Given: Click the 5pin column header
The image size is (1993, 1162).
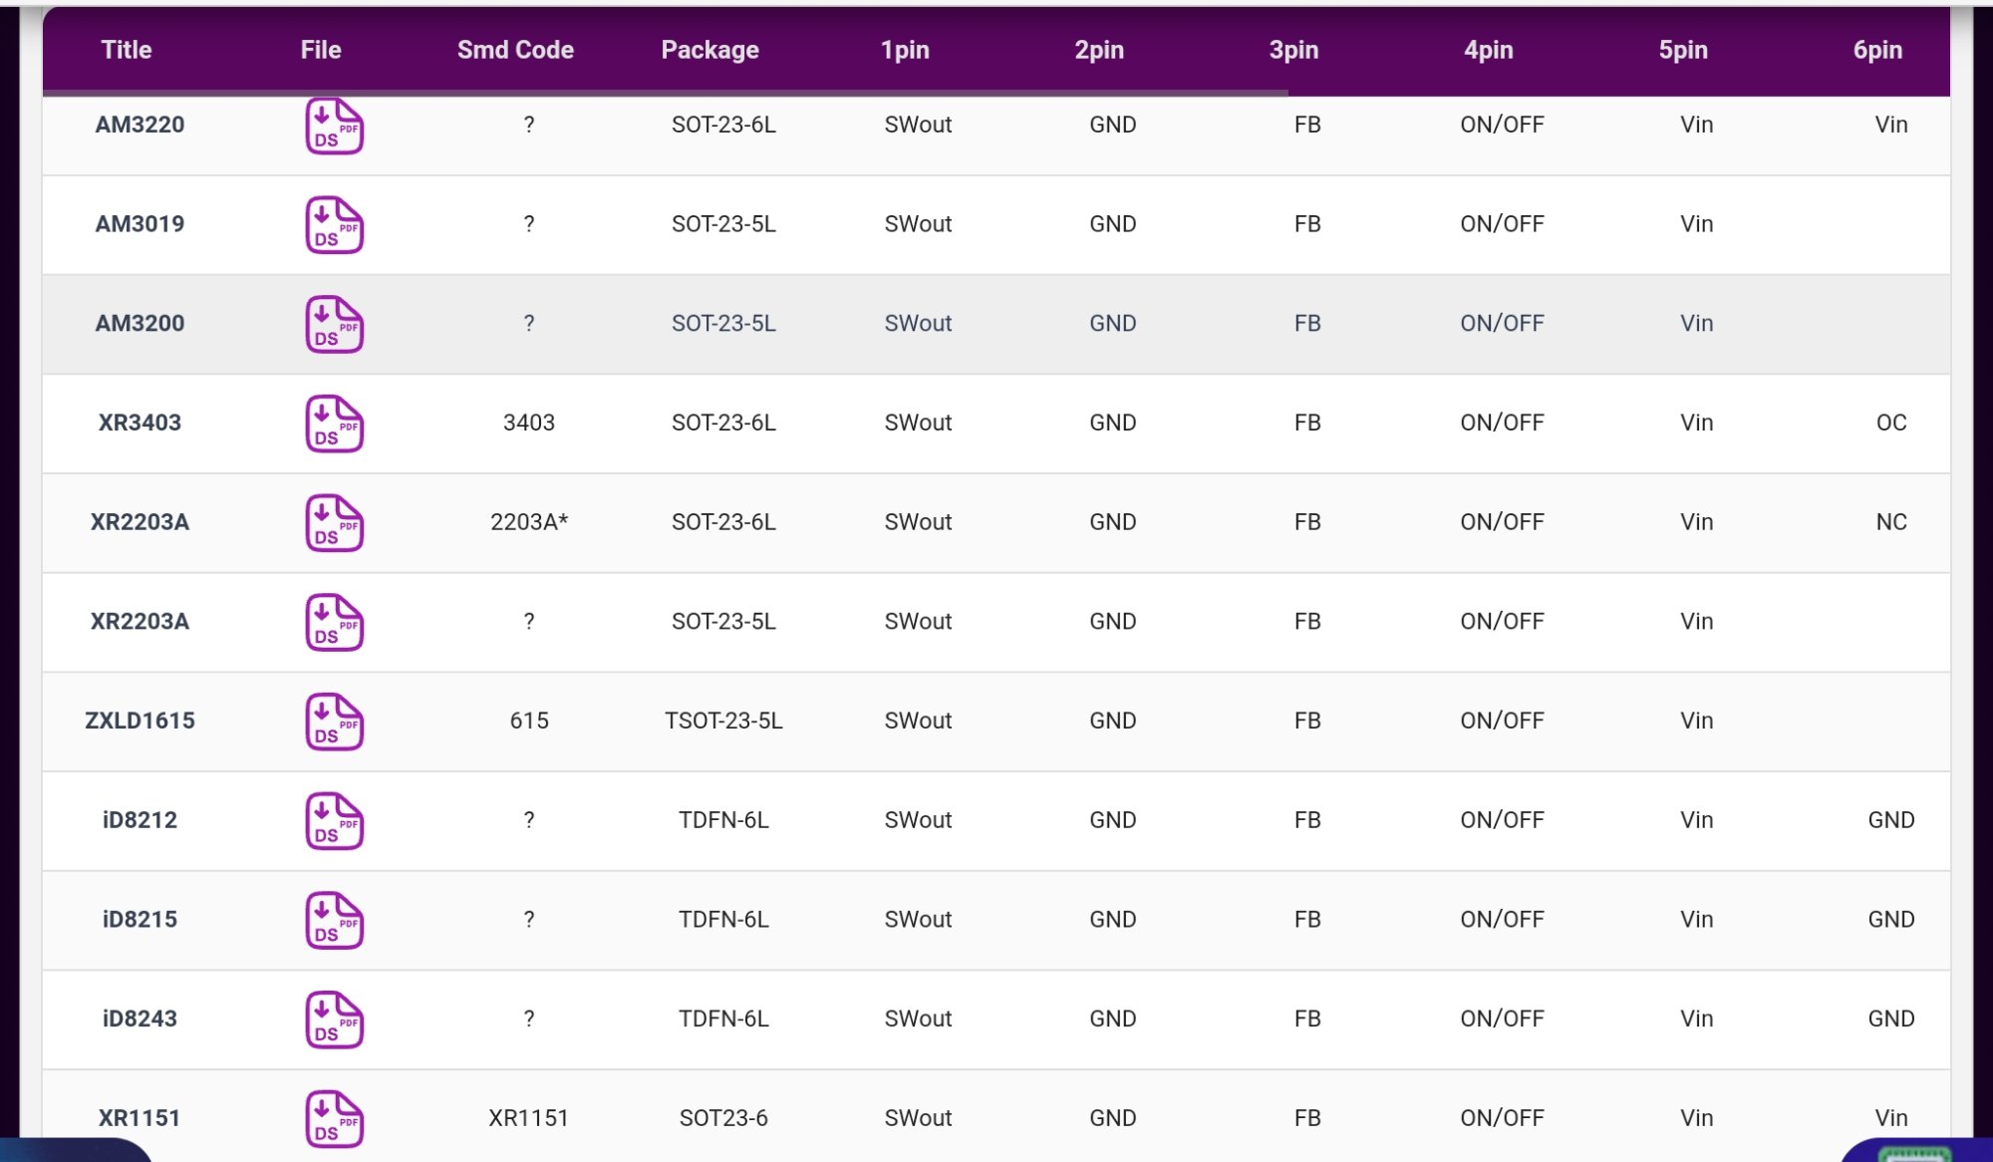Looking at the screenshot, I should click(x=1683, y=50).
